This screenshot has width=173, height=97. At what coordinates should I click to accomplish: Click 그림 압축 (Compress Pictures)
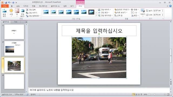[x=31, y=10]
